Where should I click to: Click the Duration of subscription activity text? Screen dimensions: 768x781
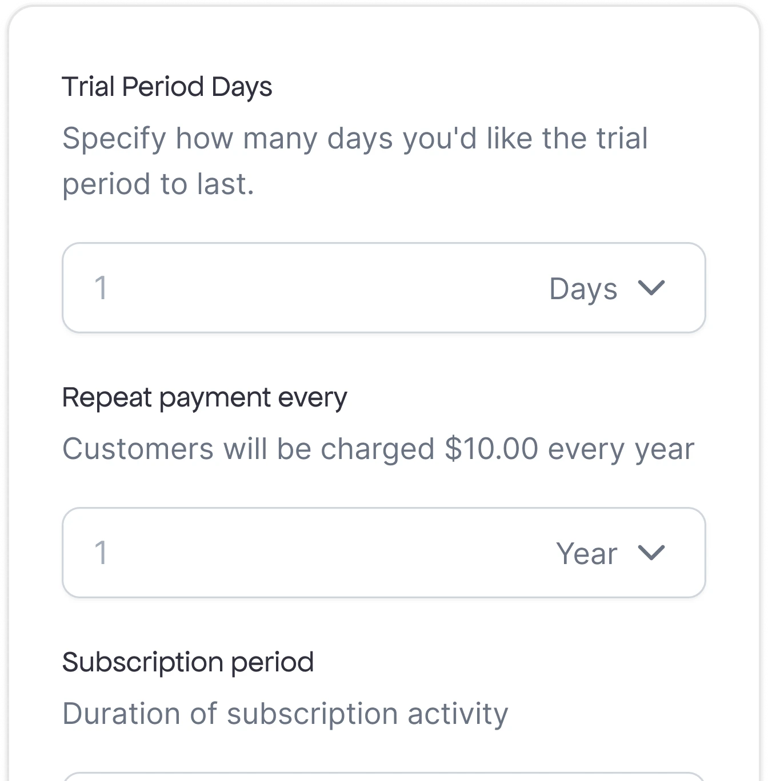[286, 712]
